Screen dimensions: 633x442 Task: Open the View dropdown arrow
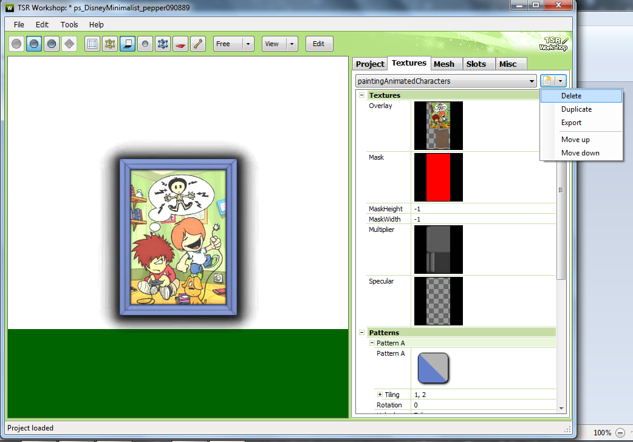[x=292, y=44]
